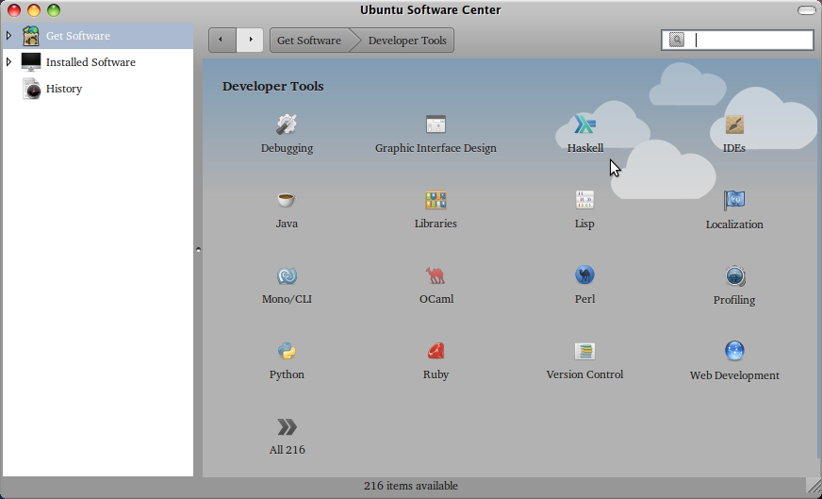Click the Developer Tools page heading
This screenshot has height=499, width=822.
[x=272, y=86]
